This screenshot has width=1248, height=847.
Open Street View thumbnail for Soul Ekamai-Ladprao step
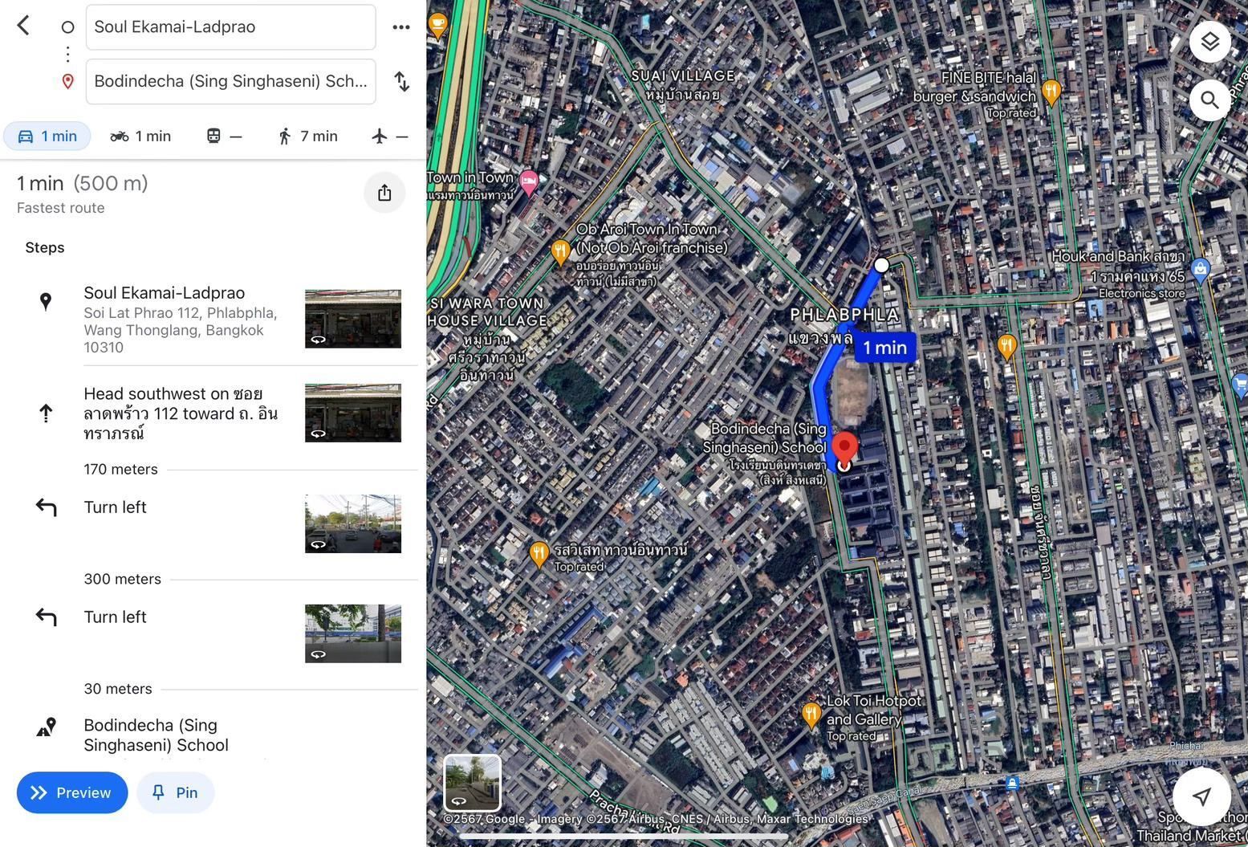(x=353, y=319)
